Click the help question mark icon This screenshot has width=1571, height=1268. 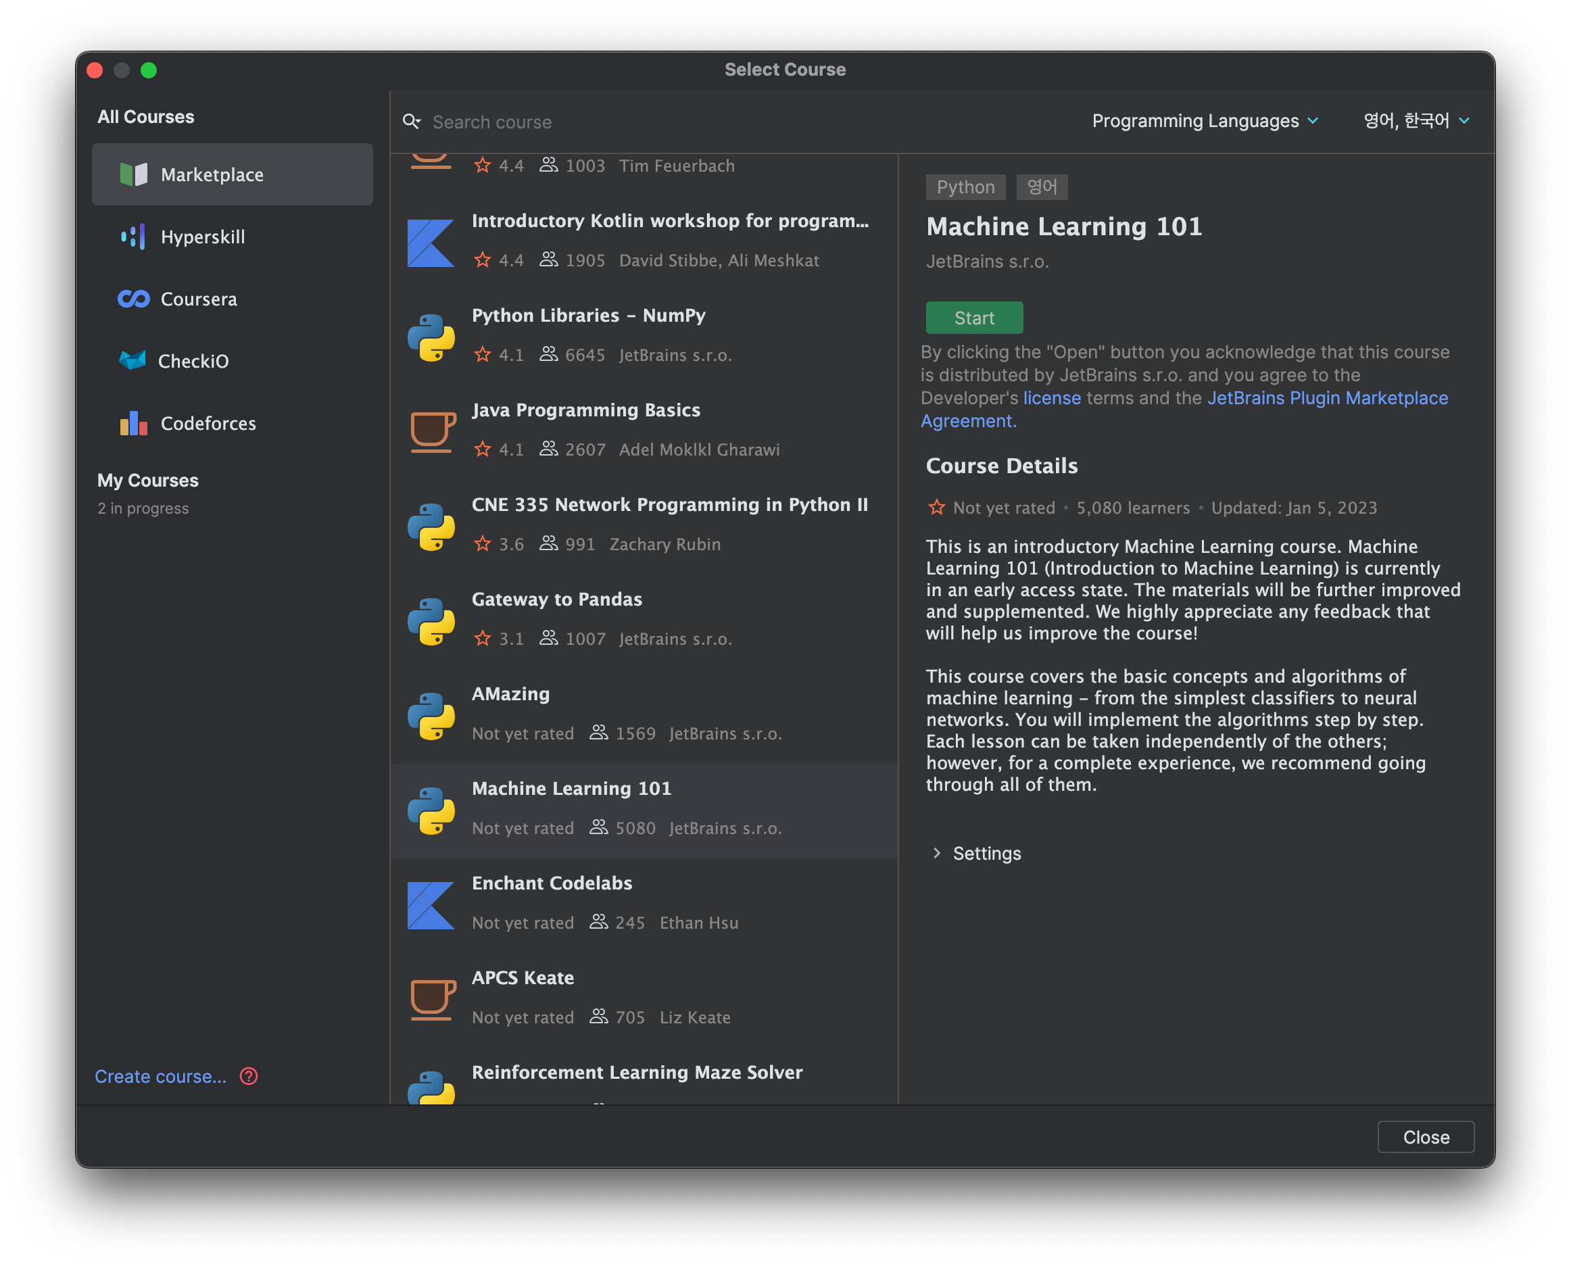tap(248, 1076)
